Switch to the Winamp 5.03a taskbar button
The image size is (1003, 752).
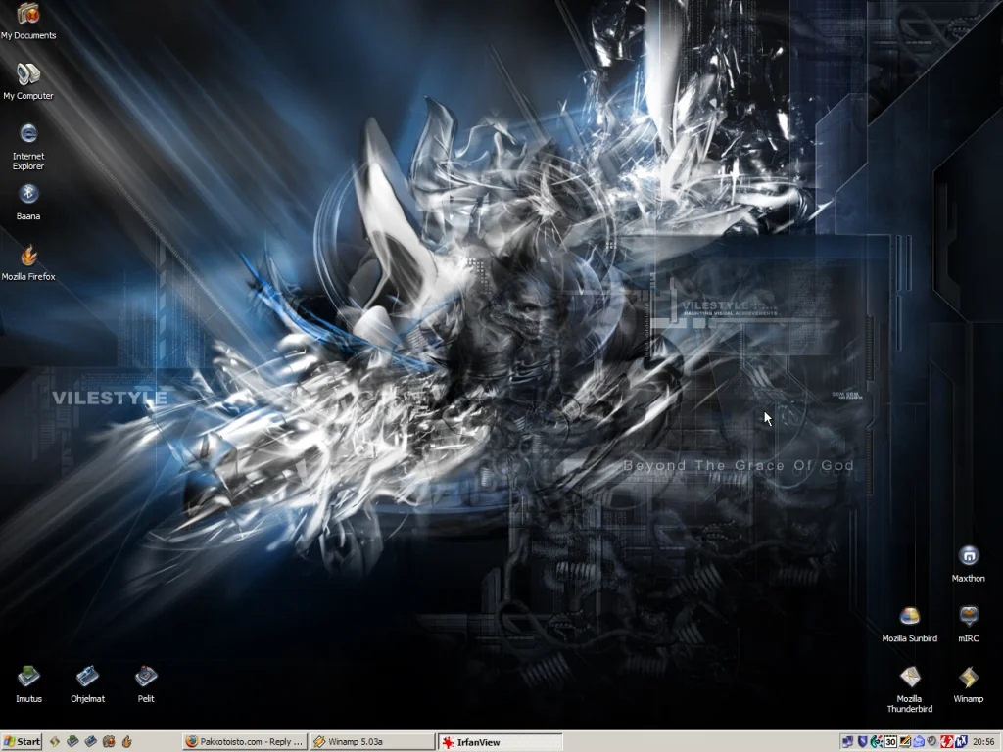pos(372,742)
